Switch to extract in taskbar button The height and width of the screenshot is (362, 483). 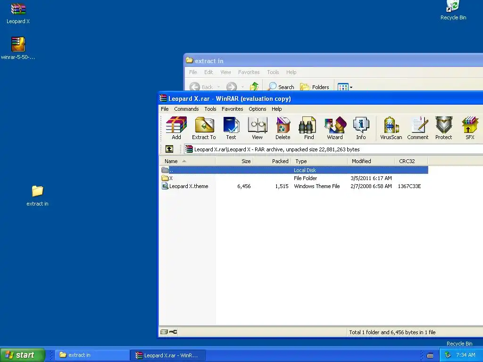click(92, 355)
